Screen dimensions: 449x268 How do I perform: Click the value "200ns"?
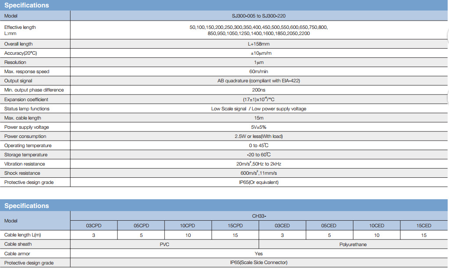[259, 90]
